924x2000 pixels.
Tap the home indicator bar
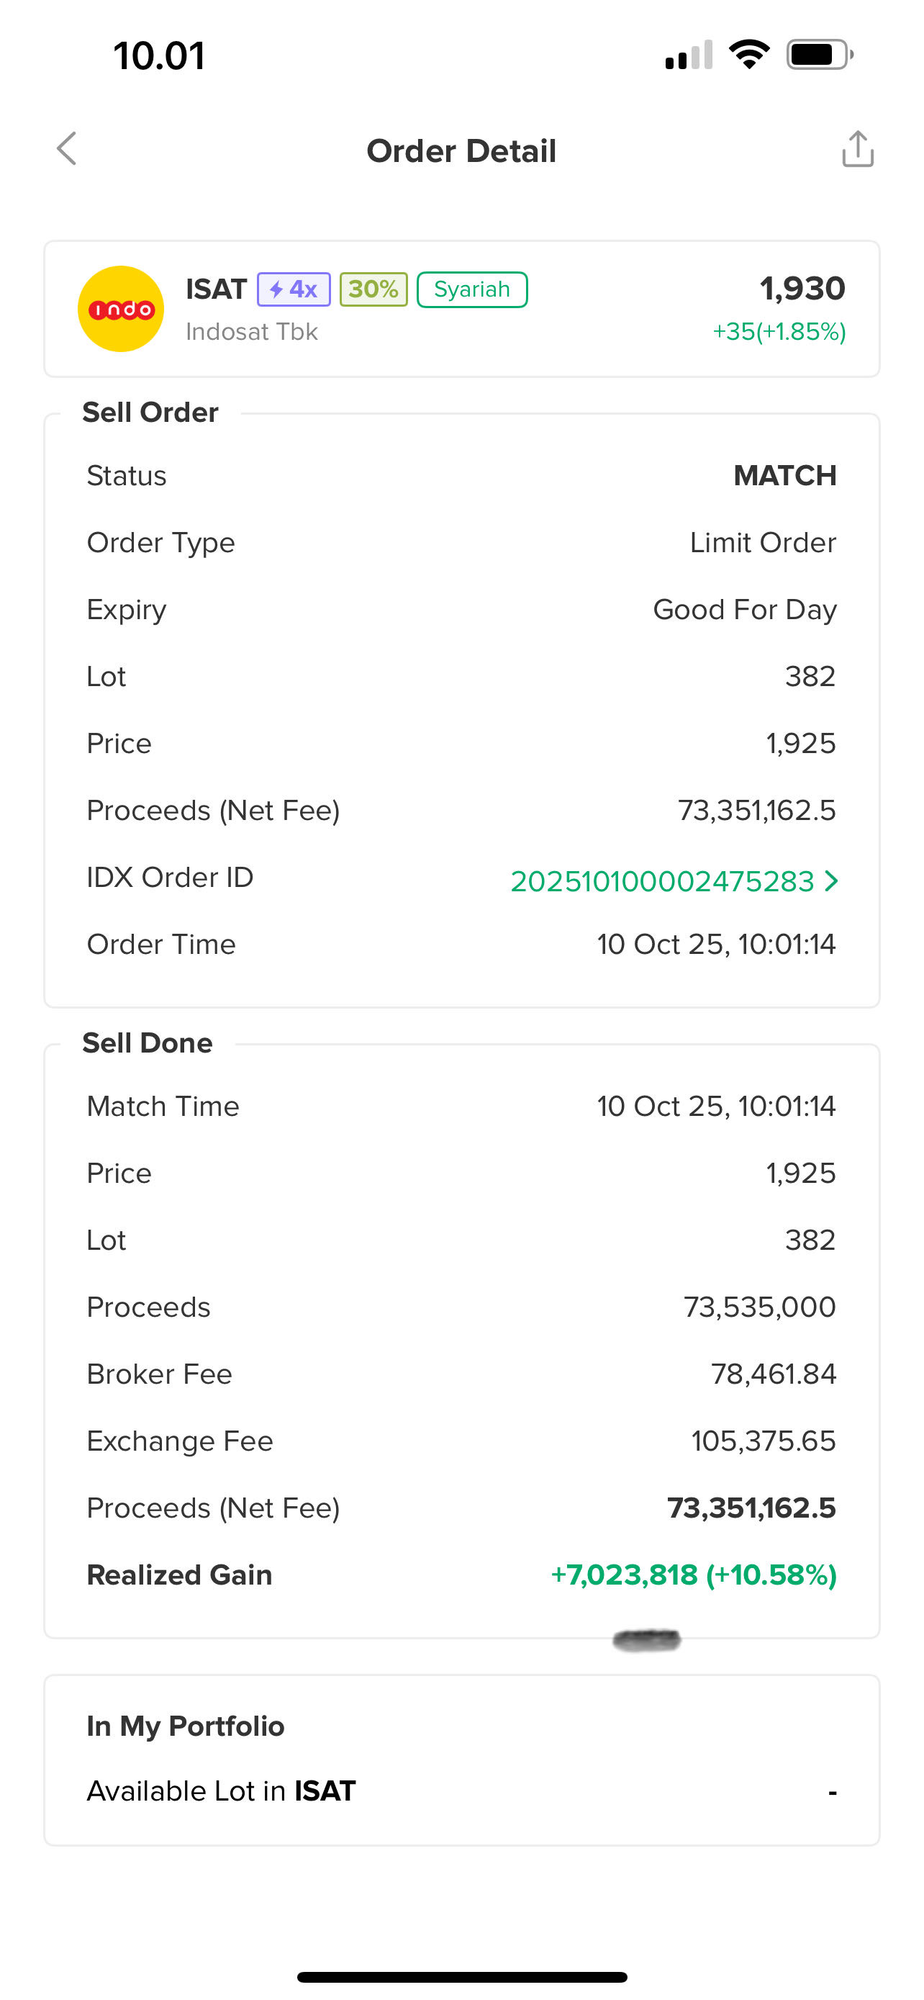pyautogui.click(x=461, y=1977)
